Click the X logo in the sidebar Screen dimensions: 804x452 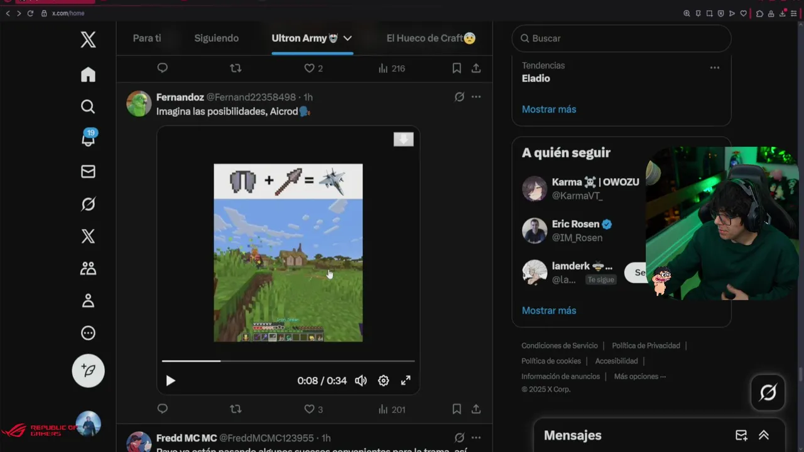click(88, 40)
